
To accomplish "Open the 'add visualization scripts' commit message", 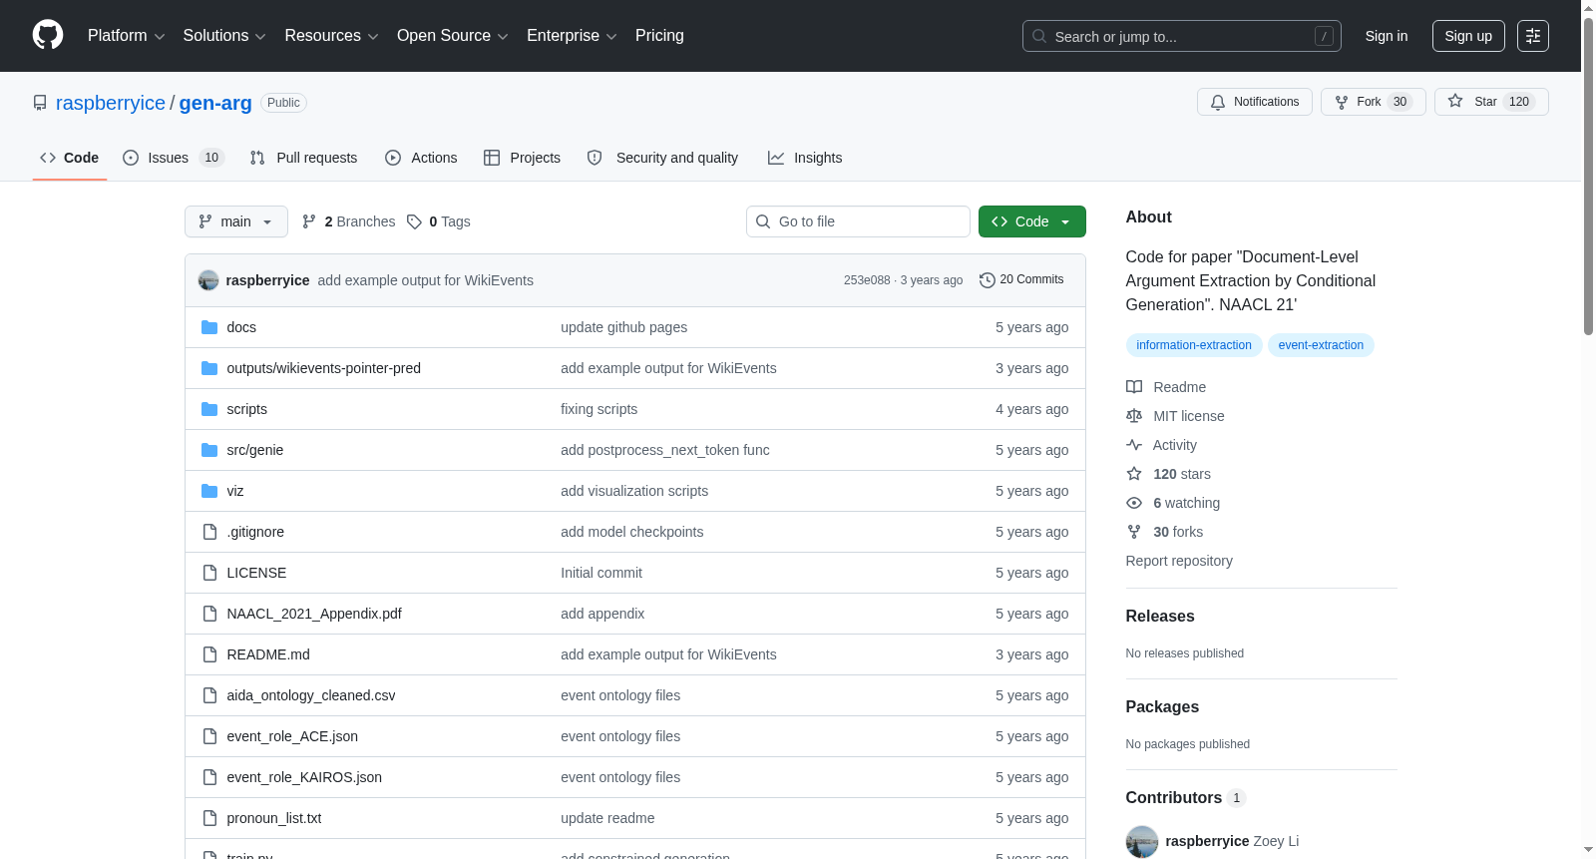I will pyautogui.click(x=634, y=491).
